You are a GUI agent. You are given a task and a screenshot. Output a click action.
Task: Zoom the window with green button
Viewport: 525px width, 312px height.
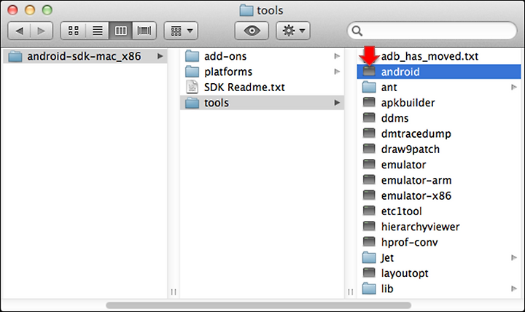coord(47,10)
